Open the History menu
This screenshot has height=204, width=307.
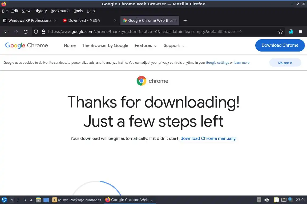coord(41,11)
